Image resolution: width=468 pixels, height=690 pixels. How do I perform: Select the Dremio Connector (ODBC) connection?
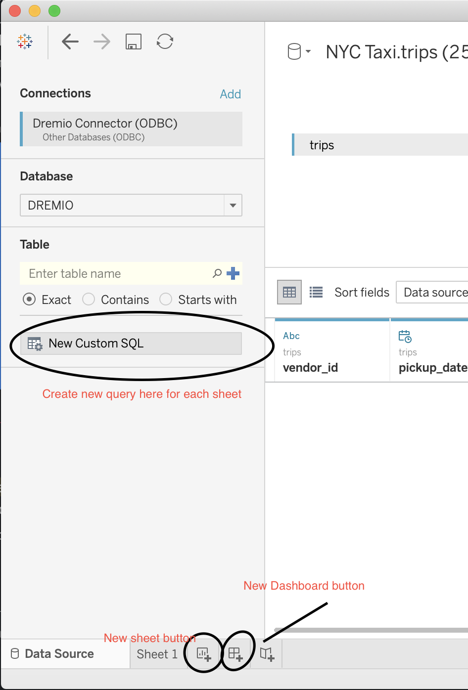coord(131,129)
